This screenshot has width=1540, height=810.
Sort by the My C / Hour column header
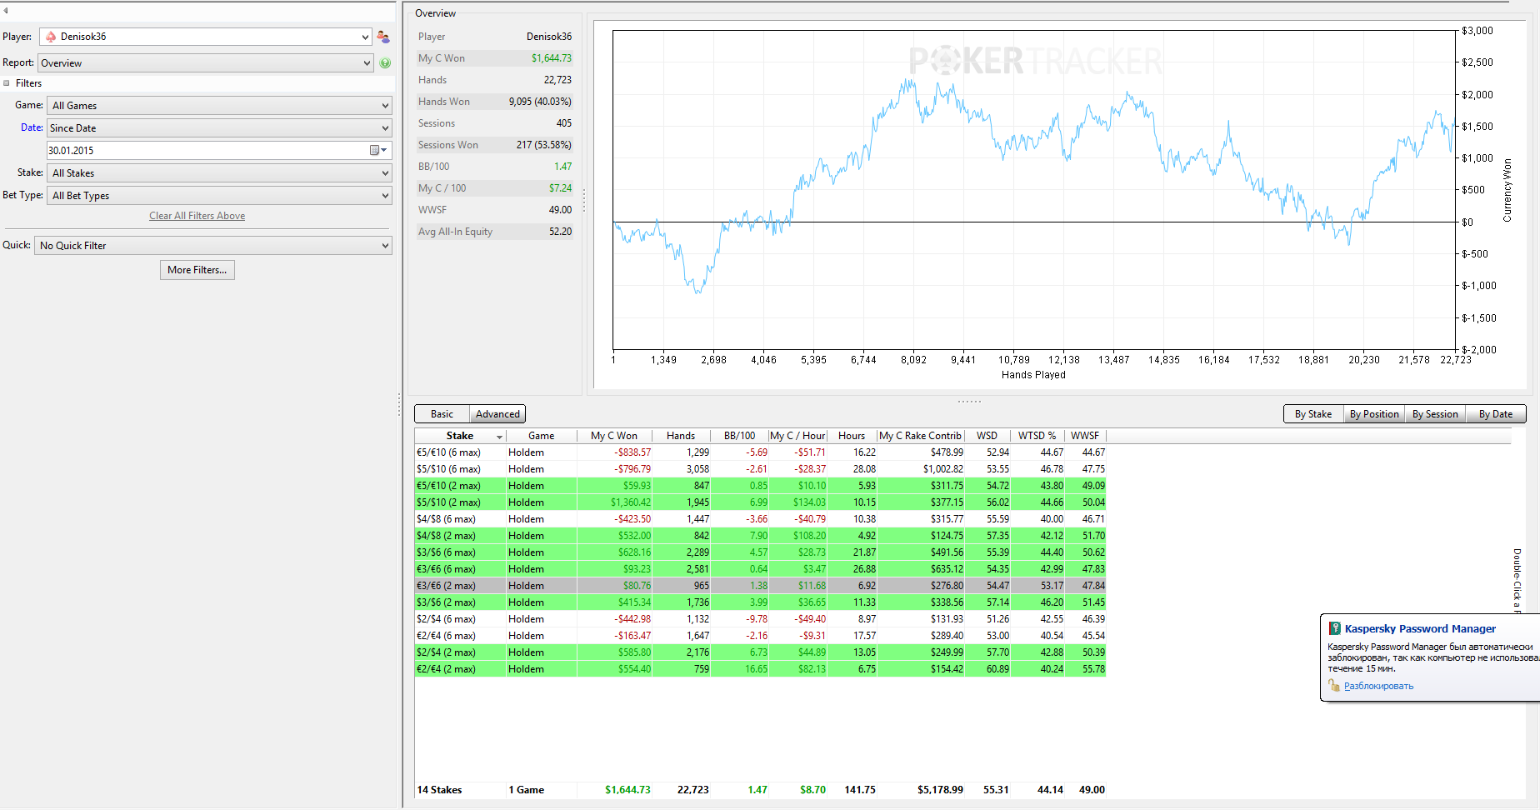click(797, 436)
